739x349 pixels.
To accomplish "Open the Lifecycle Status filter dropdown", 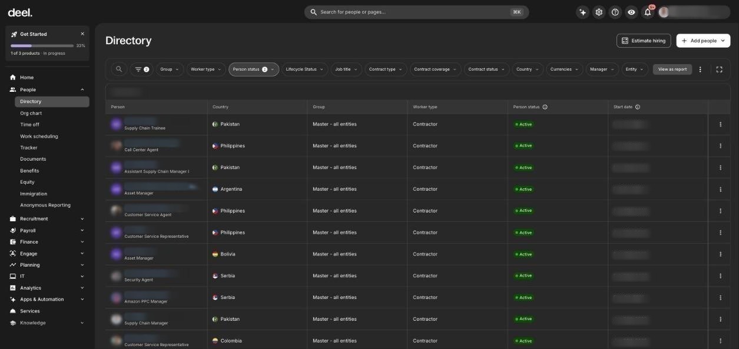I will (304, 69).
